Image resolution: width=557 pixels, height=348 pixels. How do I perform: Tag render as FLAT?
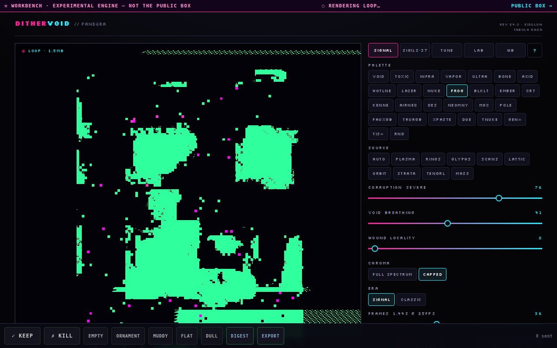pos(187,336)
